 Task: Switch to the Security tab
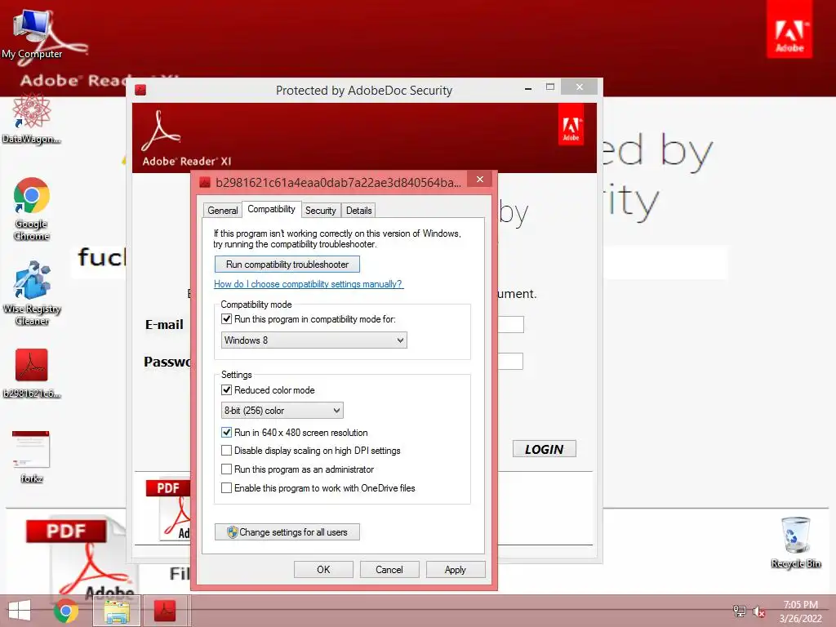point(320,211)
